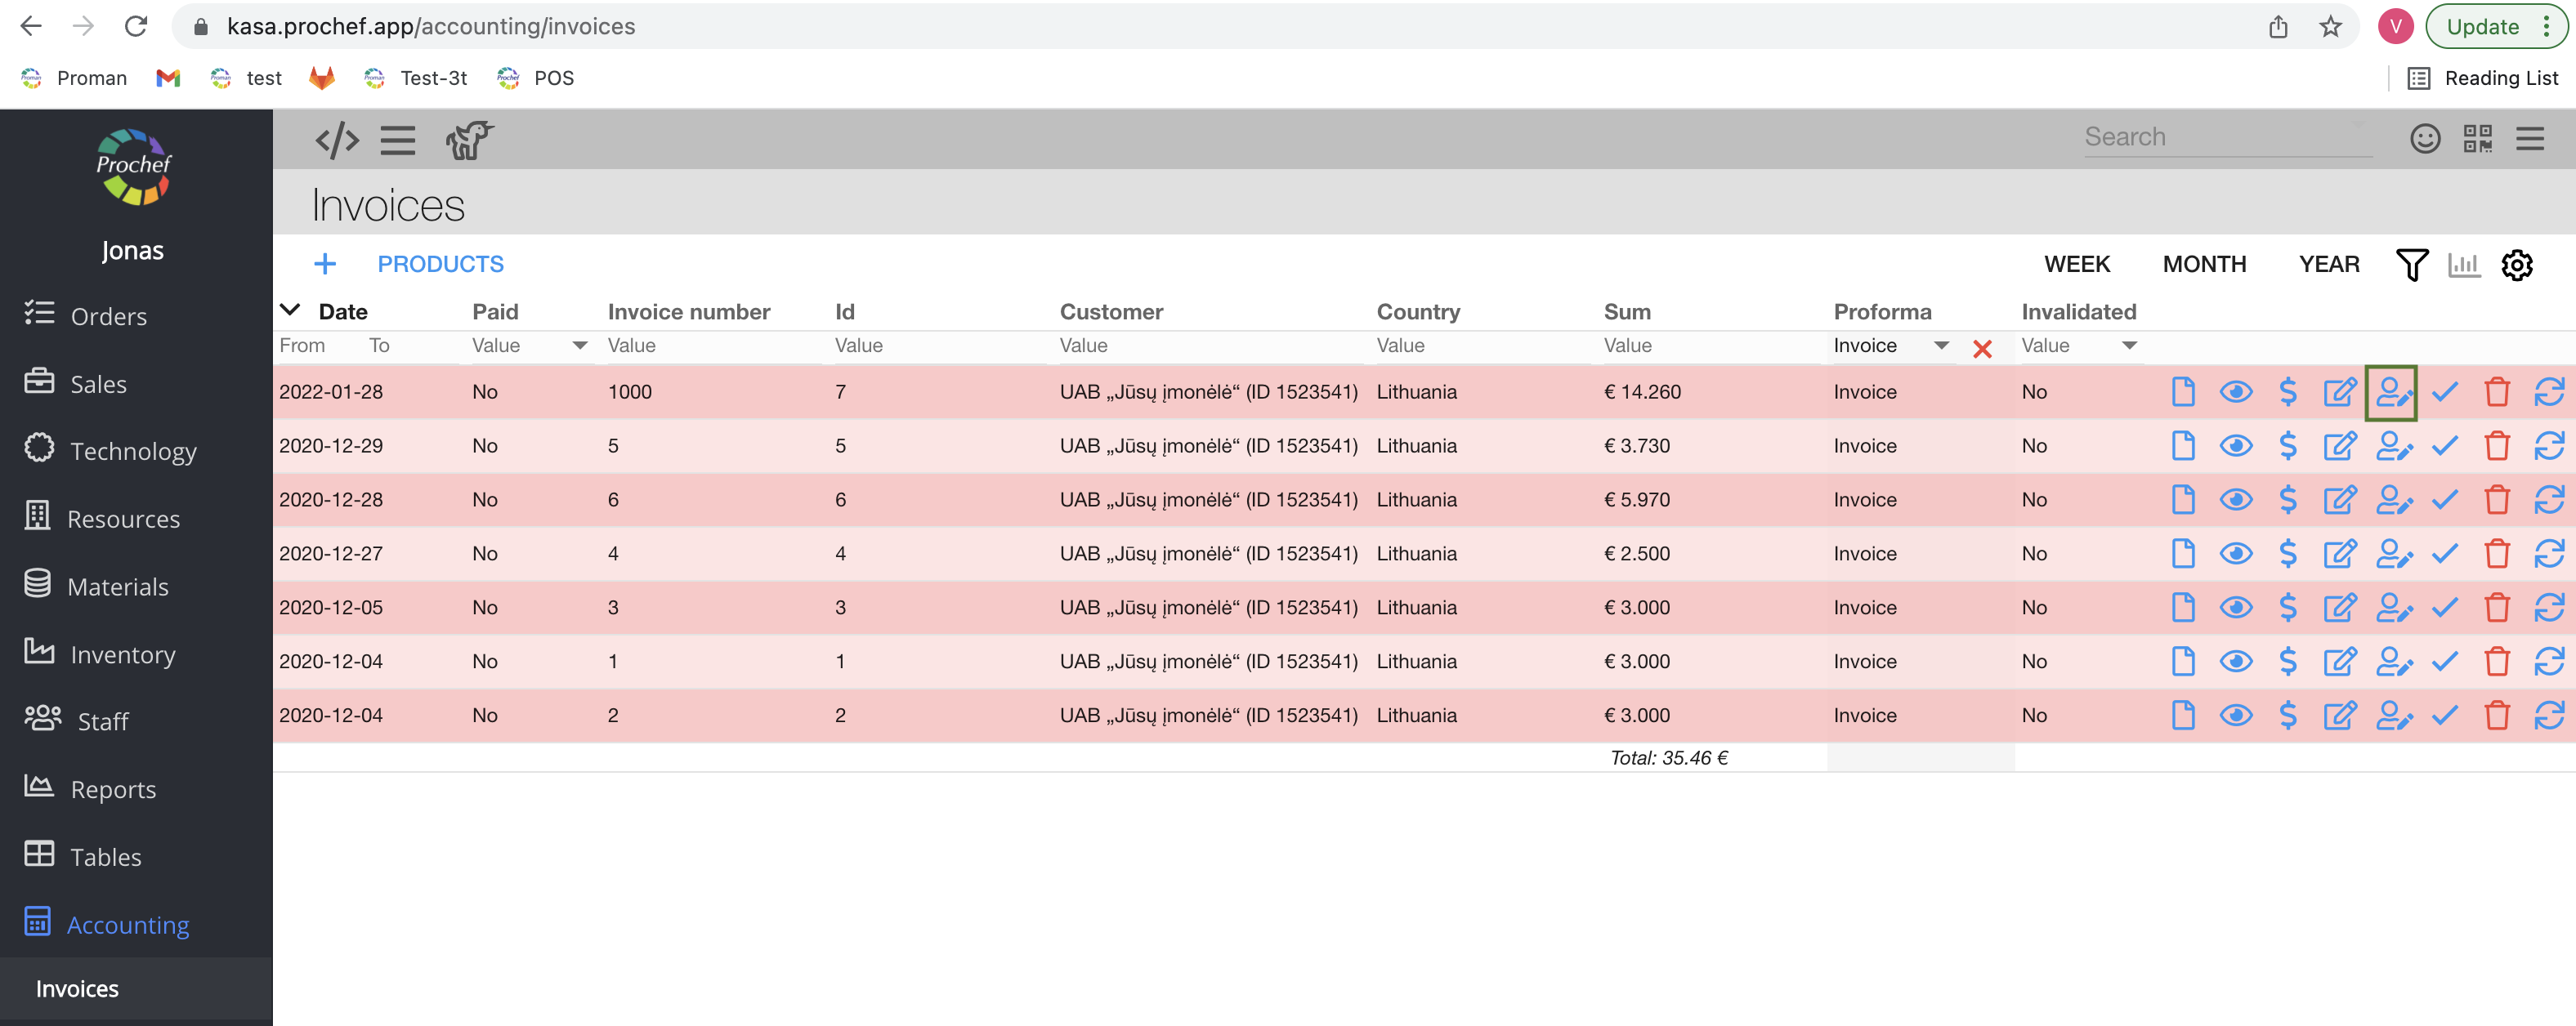Open the Proforma Invoice filter dropdown
The image size is (2576, 1026).
[x=1940, y=346]
